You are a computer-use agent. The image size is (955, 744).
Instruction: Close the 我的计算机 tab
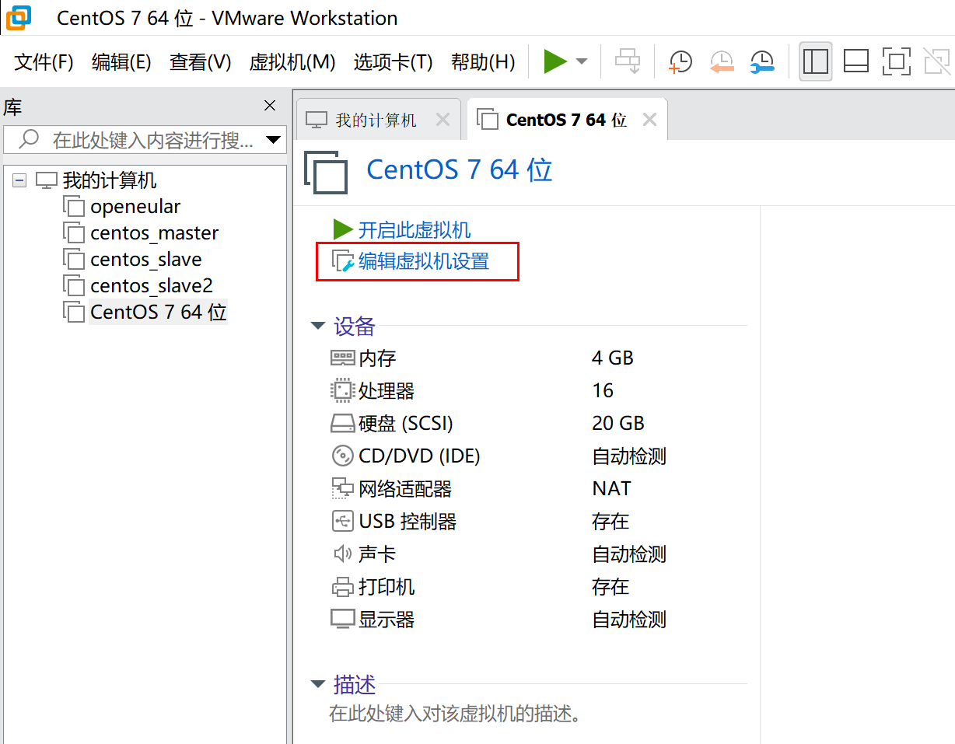(x=443, y=120)
